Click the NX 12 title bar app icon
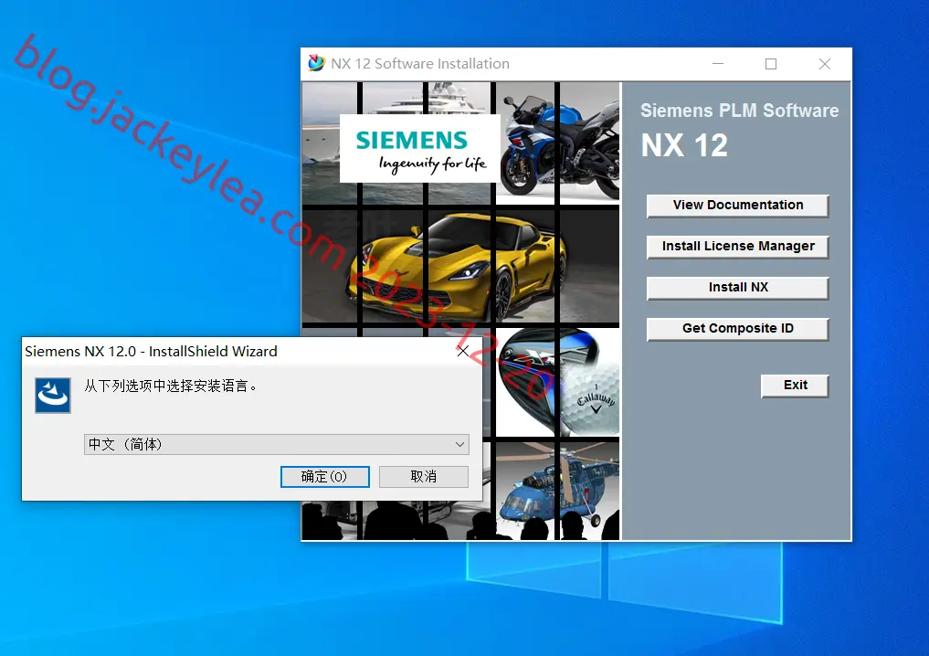The height and width of the screenshot is (656, 929). [316, 63]
